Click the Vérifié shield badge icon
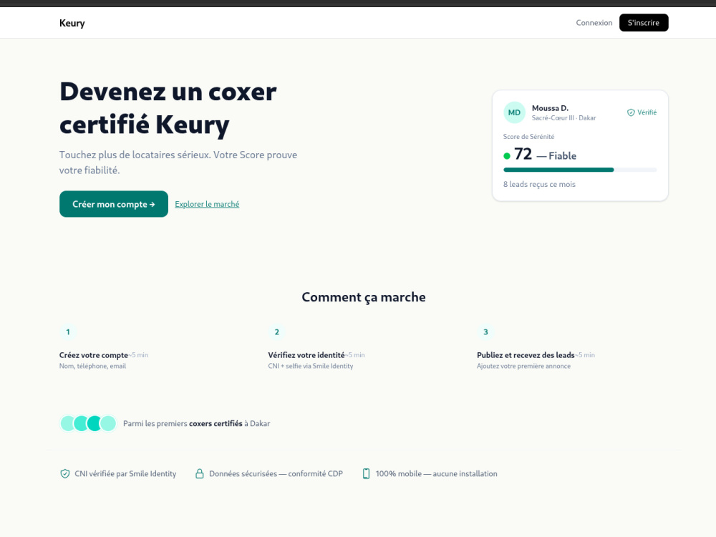716x537 pixels. pyautogui.click(x=631, y=112)
